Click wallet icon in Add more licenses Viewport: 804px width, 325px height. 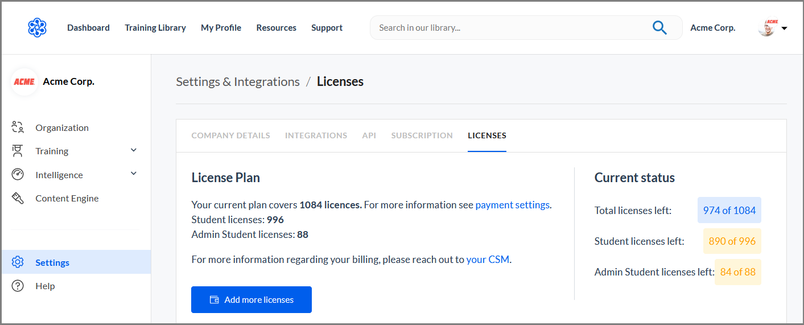coord(215,299)
